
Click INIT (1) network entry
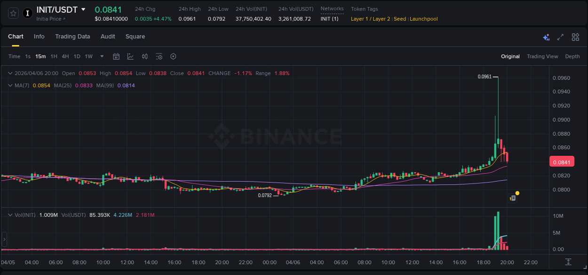329,19
